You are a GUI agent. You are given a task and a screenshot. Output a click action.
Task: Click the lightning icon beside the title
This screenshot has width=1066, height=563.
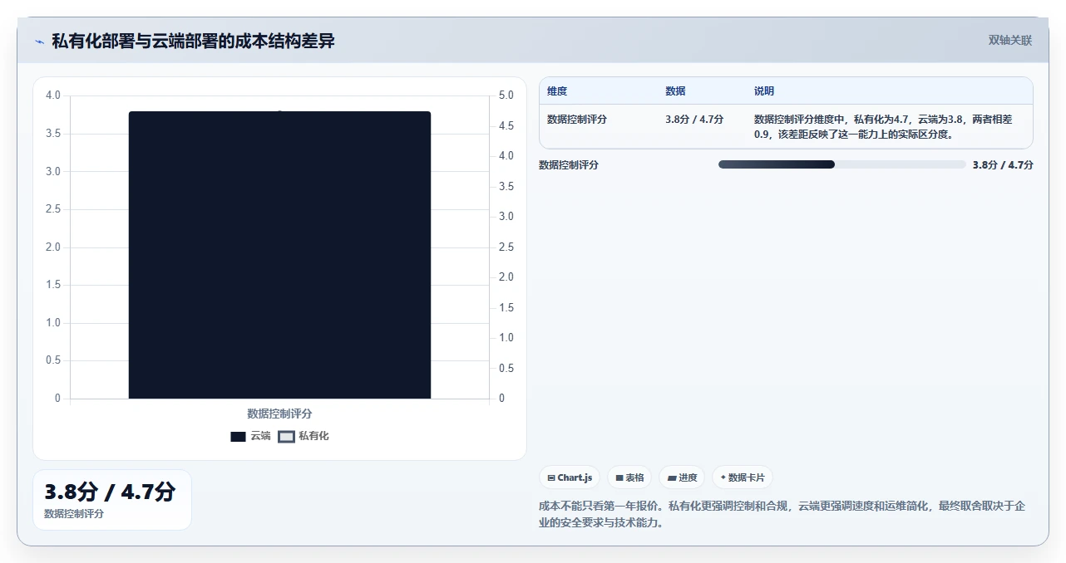[39, 42]
